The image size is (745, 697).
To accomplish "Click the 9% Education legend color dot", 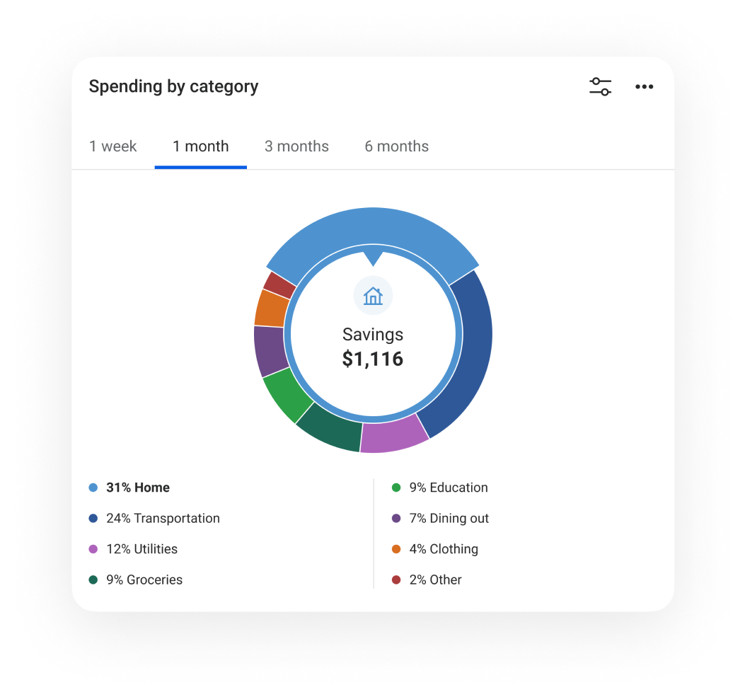I will [x=396, y=488].
